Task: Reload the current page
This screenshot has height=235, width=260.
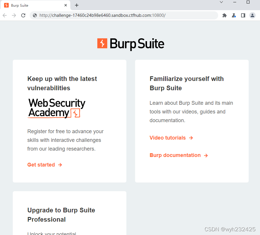Action: [x=23, y=15]
